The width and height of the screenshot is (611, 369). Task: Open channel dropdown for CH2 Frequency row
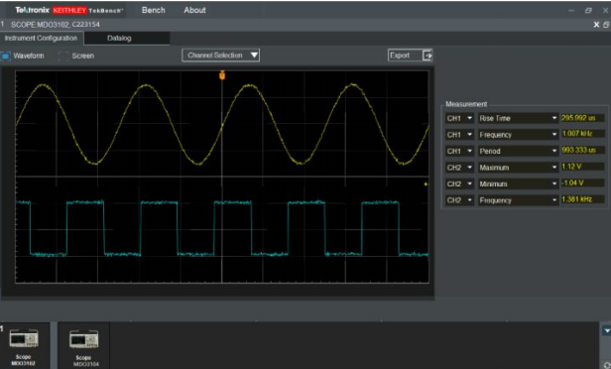pyautogui.click(x=459, y=200)
